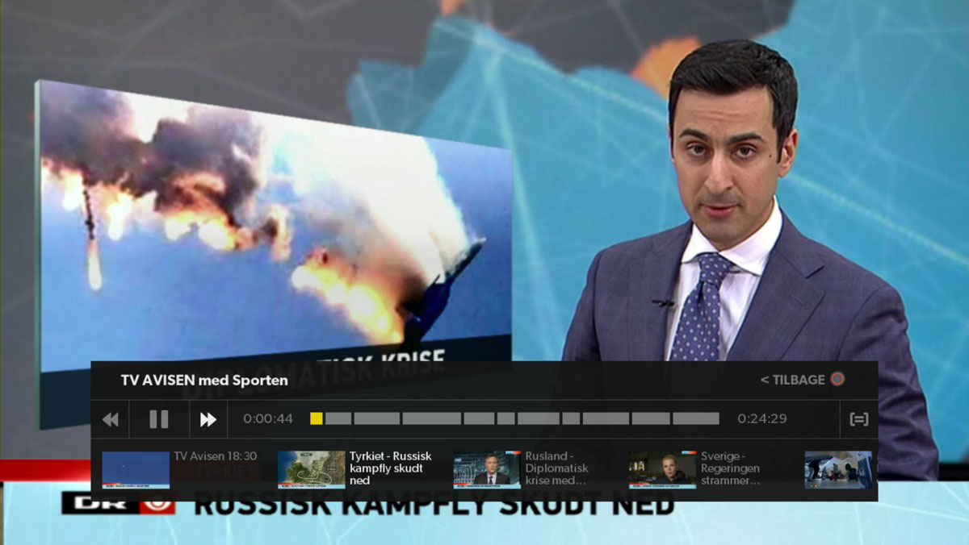Select the map thumbnail for Tyrkiet story
The image size is (969, 545).
(x=311, y=470)
